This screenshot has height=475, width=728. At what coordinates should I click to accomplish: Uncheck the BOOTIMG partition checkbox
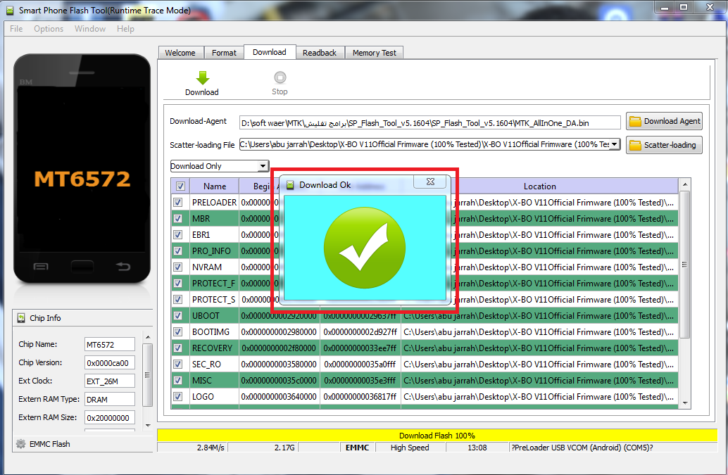[178, 332]
